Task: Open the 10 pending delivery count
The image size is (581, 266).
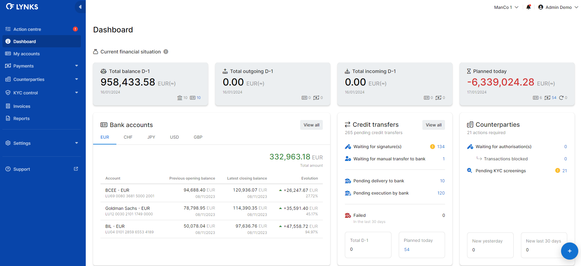Action: coord(442,181)
